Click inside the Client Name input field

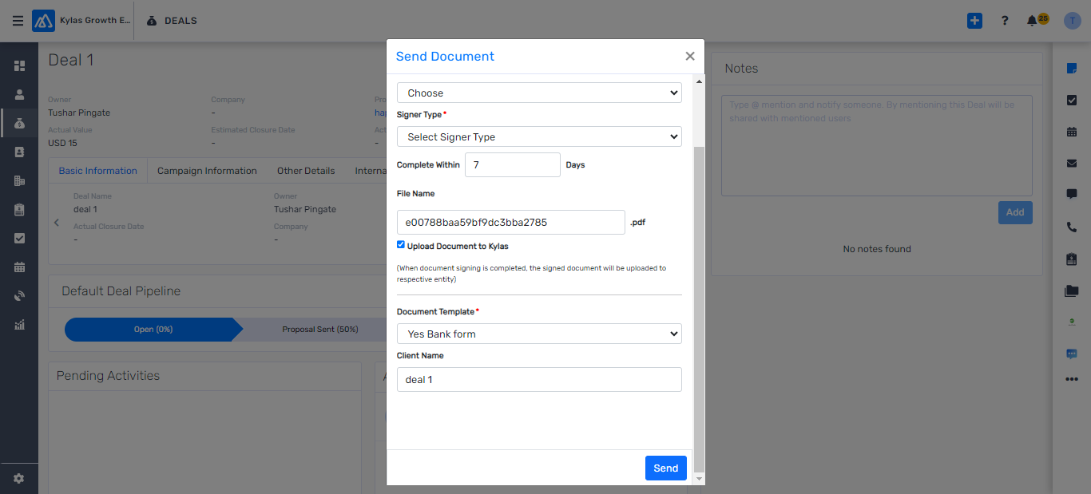pos(539,379)
